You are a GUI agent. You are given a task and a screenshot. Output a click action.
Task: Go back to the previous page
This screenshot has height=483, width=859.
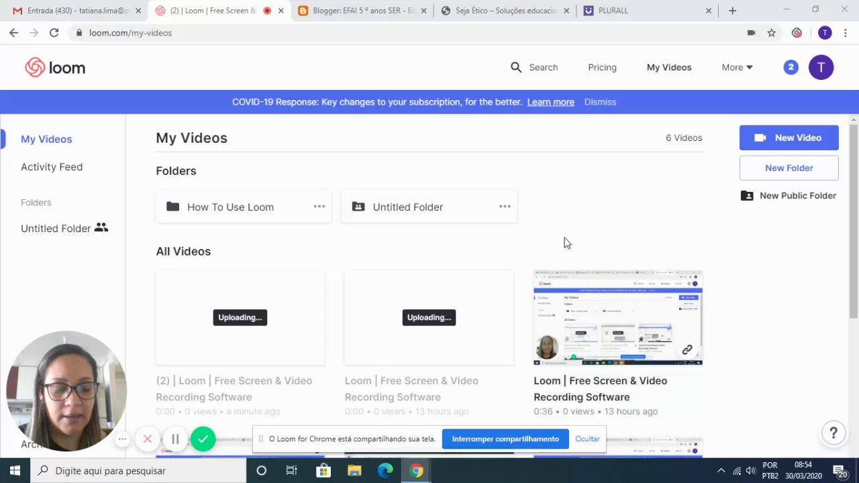(x=13, y=33)
